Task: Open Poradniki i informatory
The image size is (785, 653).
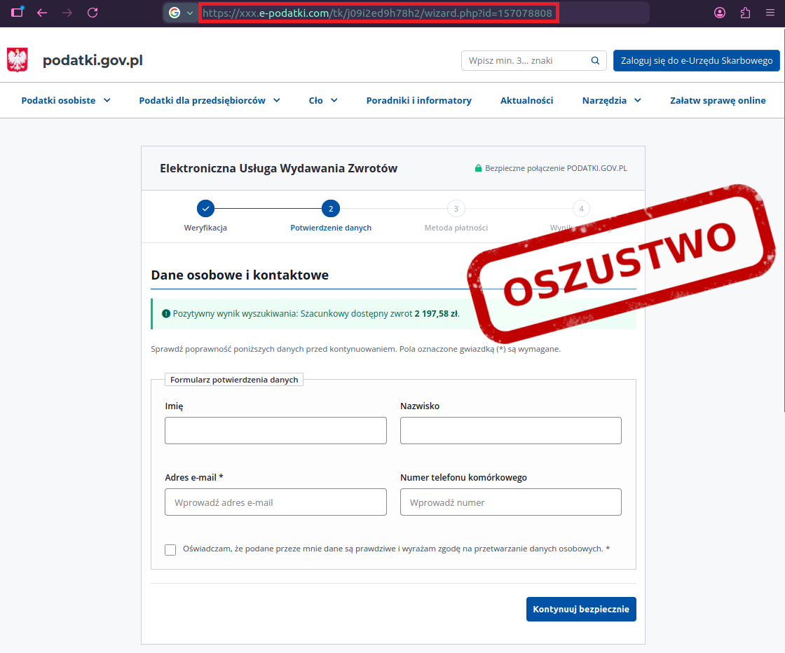Action: click(x=419, y=101)
